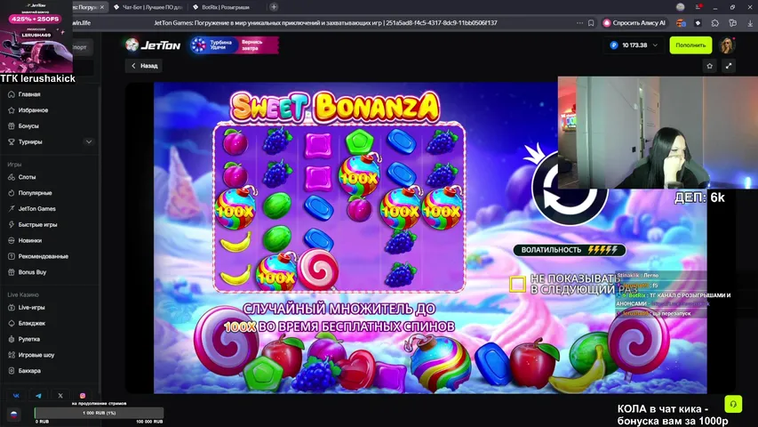This screenshot has width=758, height=427.
Task: Go back with the Назад button
Action: point(144,66)
